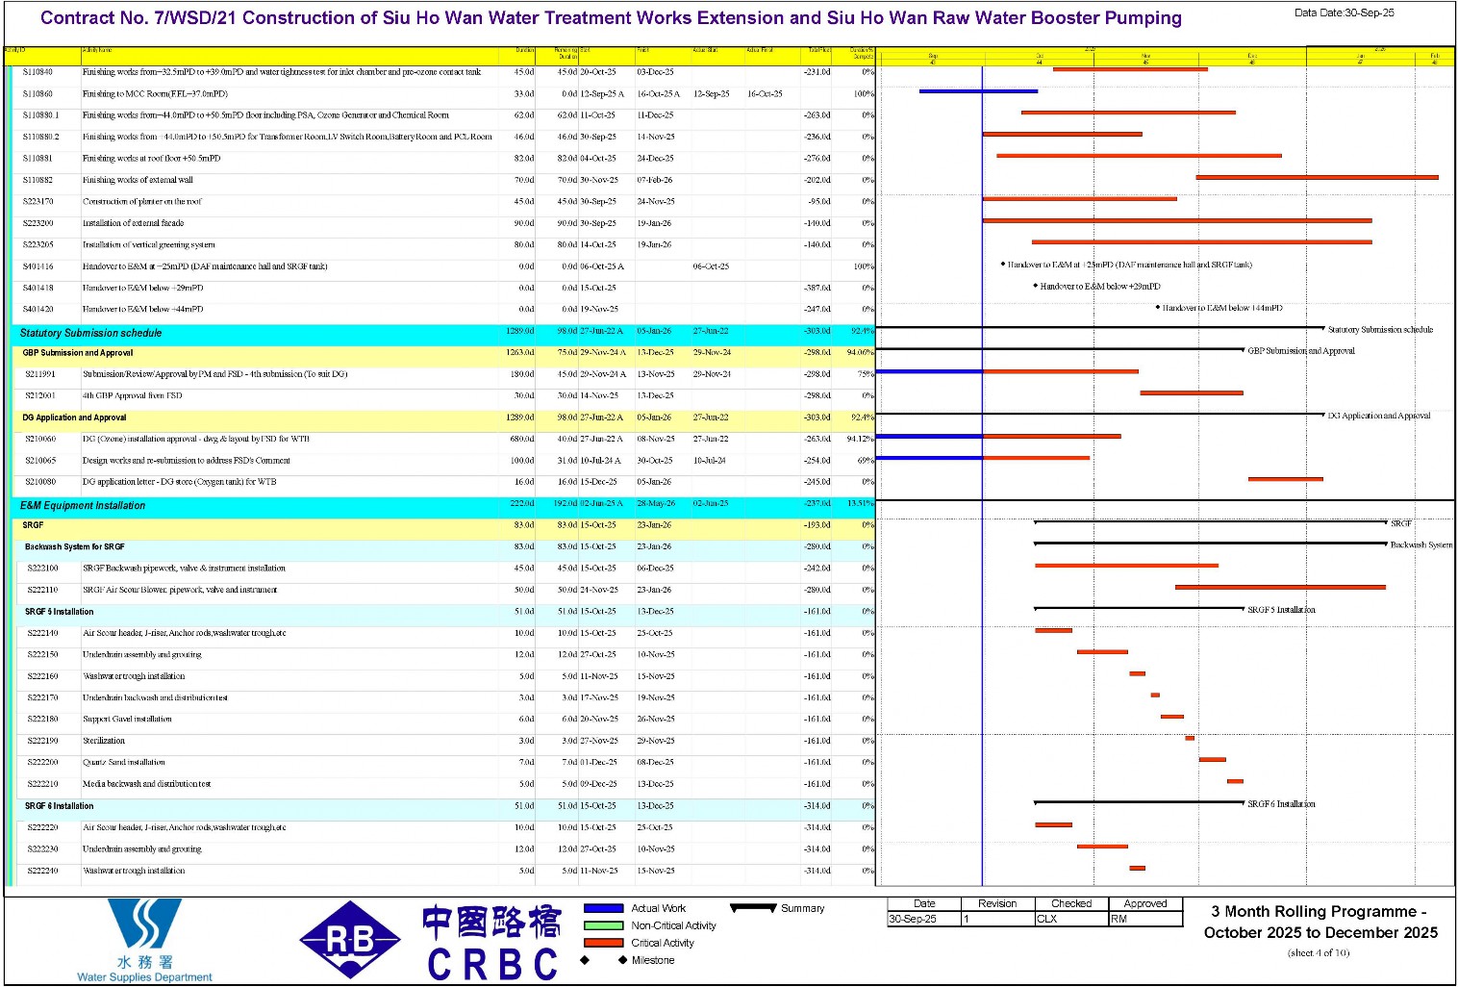
Task: Click activity name 'Support Gavel installation'
Action: coord(127,720)
